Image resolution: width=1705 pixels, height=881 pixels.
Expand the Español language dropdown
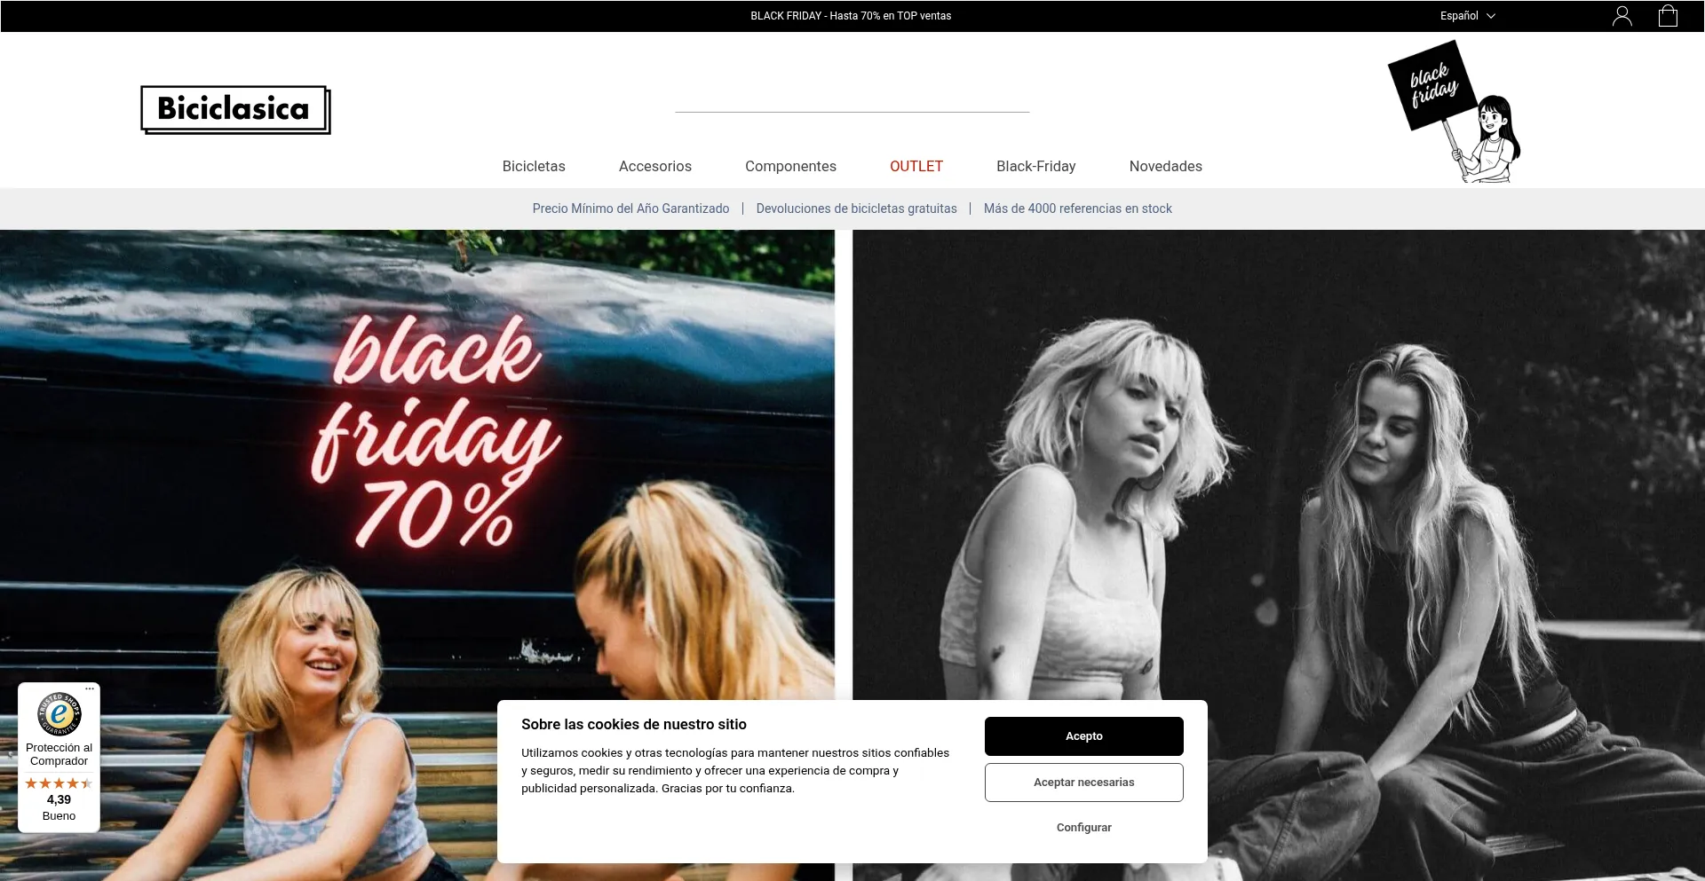(1467, 16)
